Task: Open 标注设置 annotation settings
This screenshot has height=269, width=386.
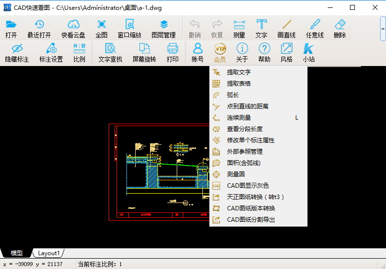Action: click(x=51, y=53)
